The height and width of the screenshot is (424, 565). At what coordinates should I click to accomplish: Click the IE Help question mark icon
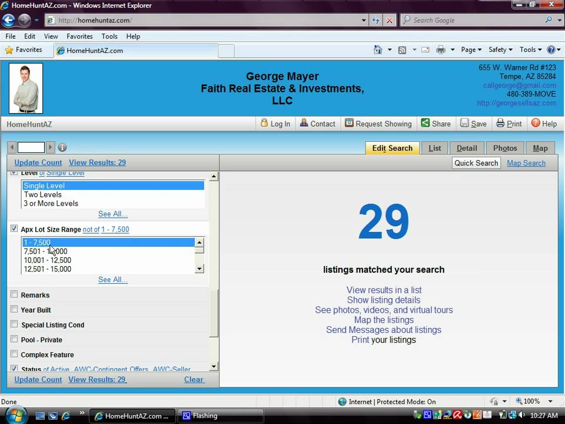[551, 49]
